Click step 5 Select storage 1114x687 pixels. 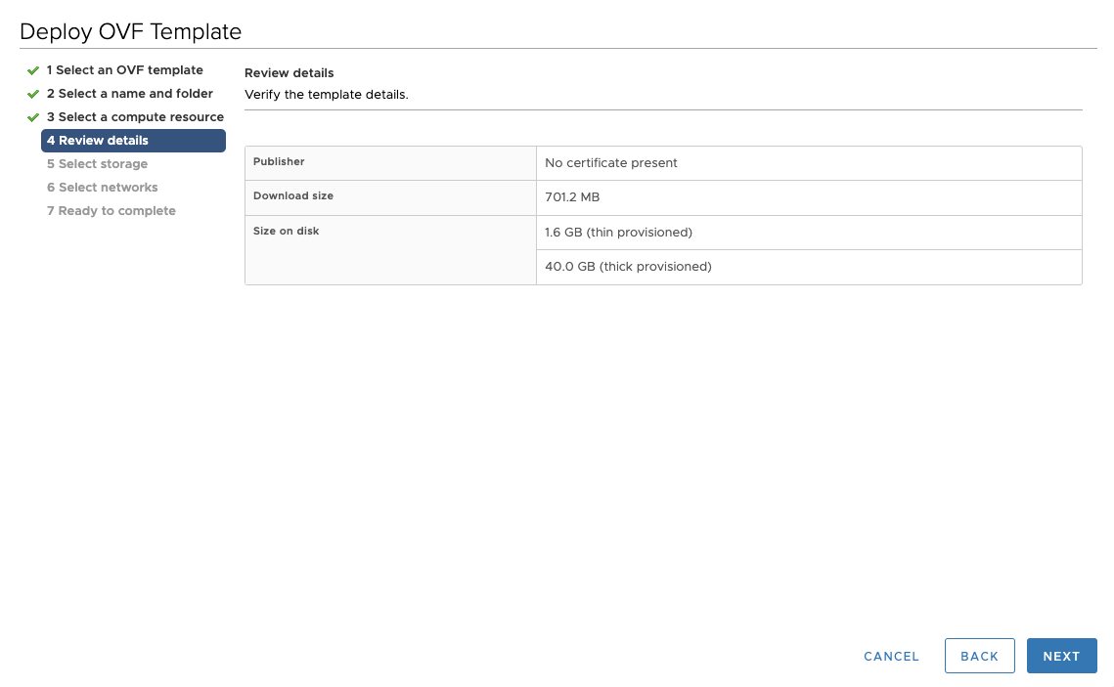click(98, 164)
